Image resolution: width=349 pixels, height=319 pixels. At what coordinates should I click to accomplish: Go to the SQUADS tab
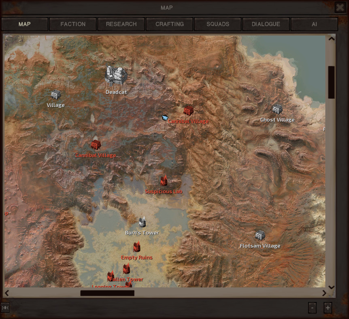point(218,24)
